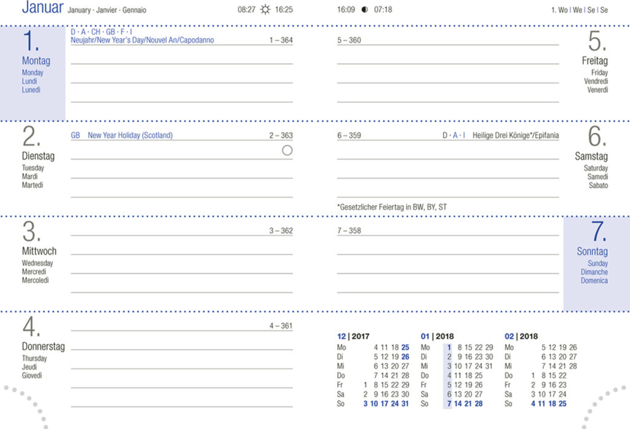Screen dimensions: 630x429
Task: Click 31 in January 2018 Mi row
Action: (x=488, y=366)
